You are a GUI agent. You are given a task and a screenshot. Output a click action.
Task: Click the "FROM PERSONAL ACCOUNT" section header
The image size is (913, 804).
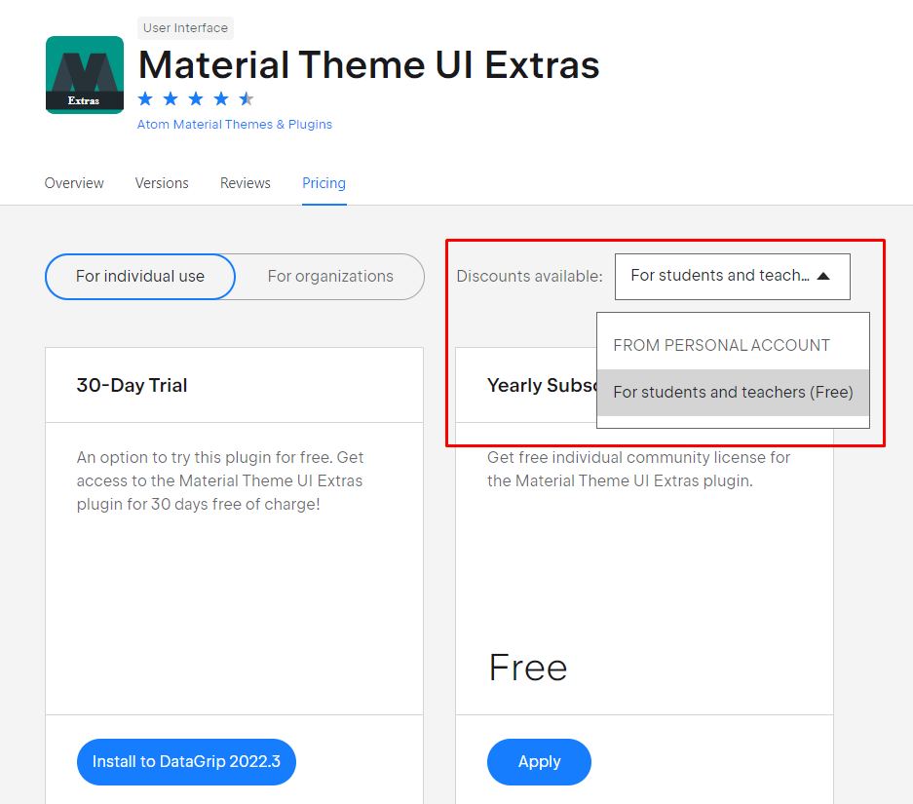[x=721, y=345]
